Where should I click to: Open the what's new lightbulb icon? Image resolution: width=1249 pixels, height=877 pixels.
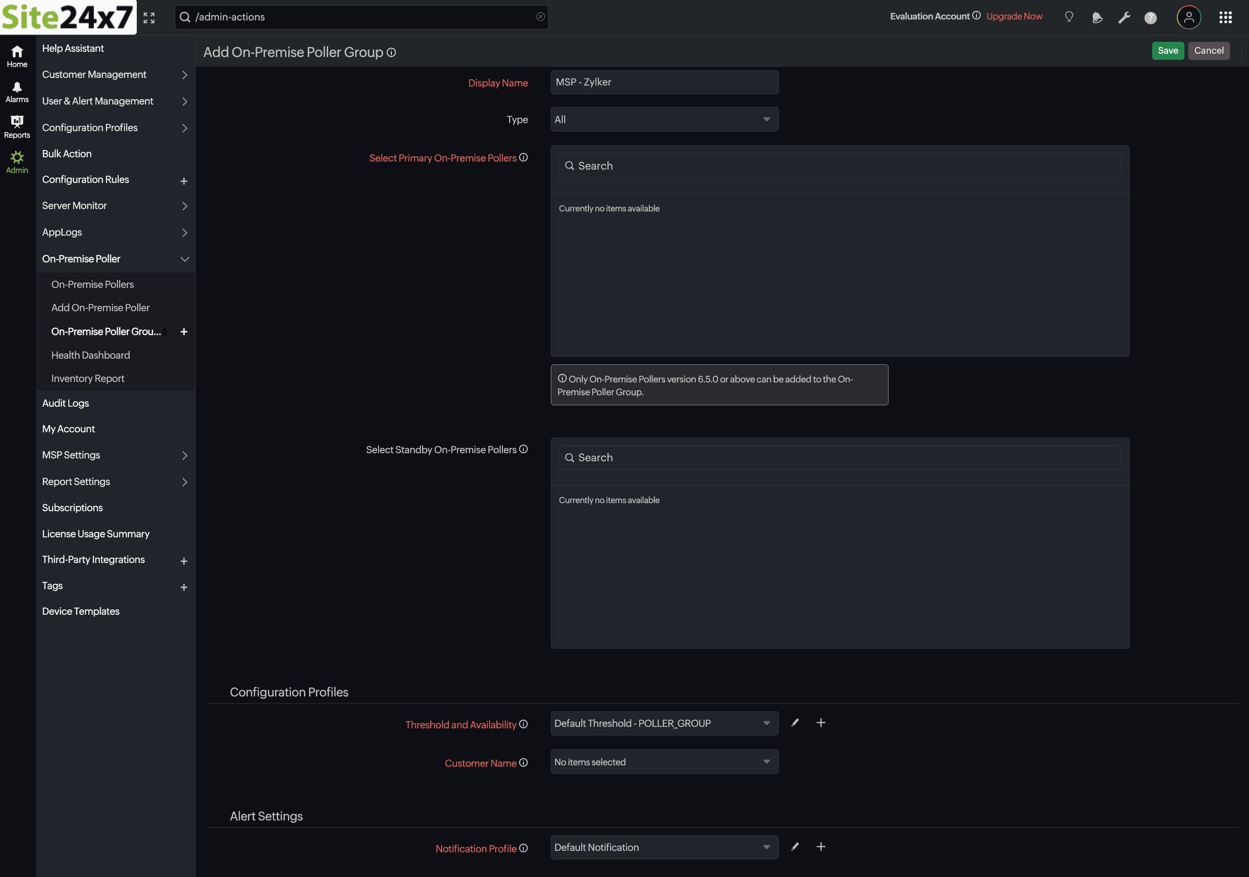pyautogui.click(x=1069, y=17)
